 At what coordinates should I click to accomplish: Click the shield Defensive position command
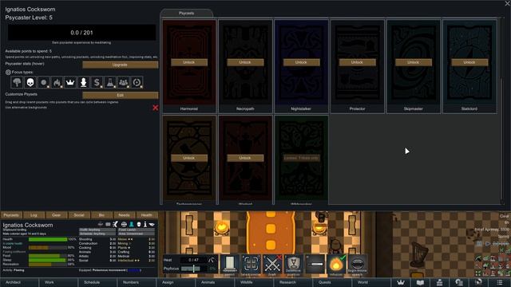293,264
